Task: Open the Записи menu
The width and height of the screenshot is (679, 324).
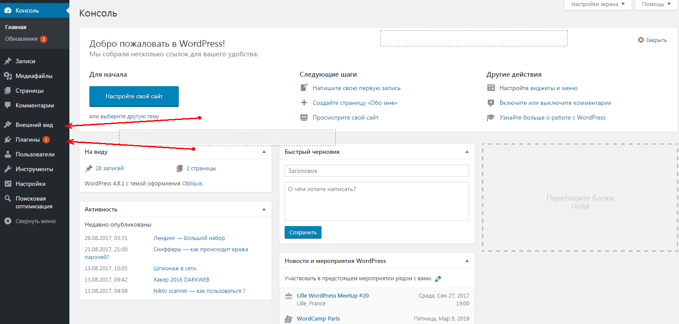Action: click(35, 62)
